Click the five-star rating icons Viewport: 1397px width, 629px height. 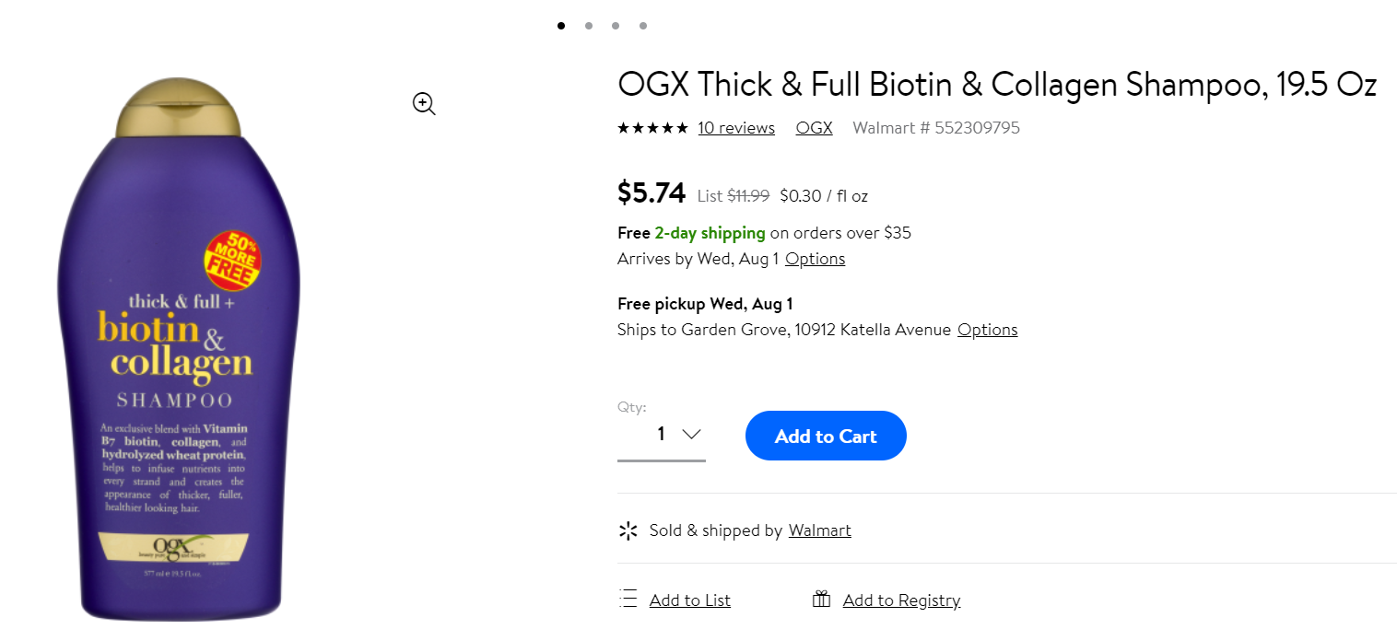point(652,128)
